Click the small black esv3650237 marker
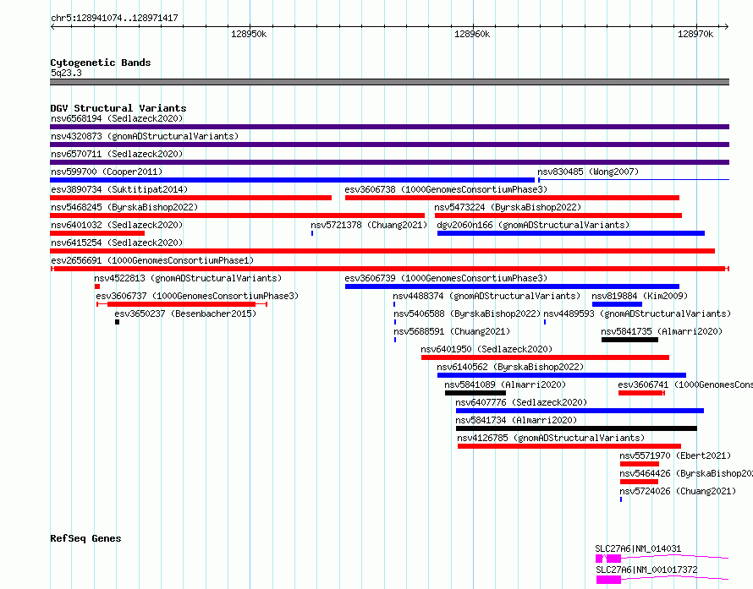This screenshot has width=753, height=589. (117, 322)
